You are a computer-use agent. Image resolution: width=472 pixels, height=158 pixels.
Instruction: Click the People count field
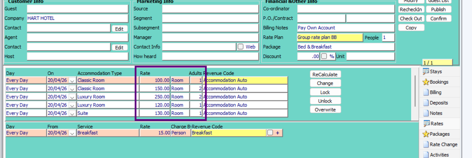[388, 37]
